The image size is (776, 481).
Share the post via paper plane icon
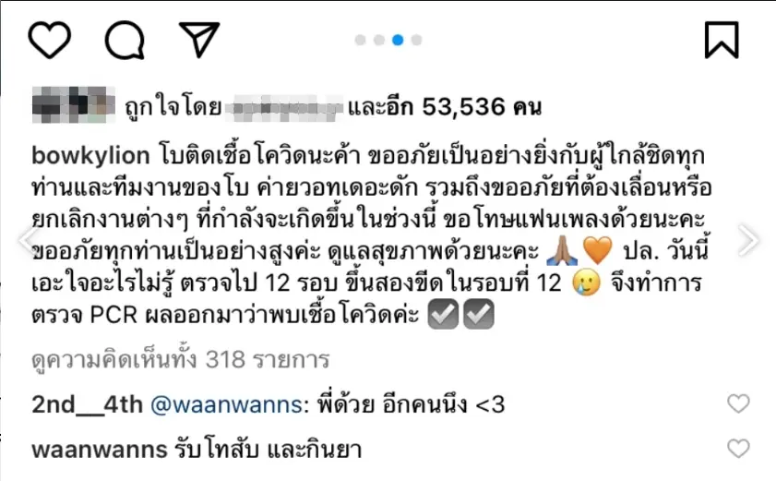199,40
